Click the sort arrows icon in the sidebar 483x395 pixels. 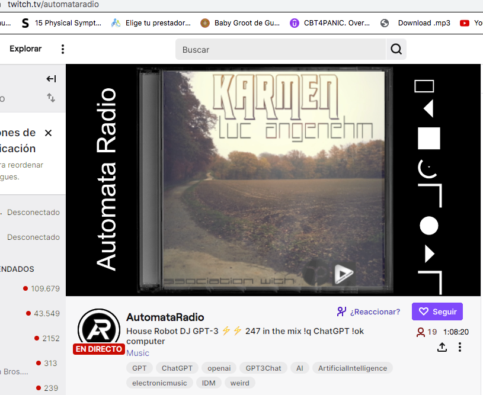pos(51,98)
